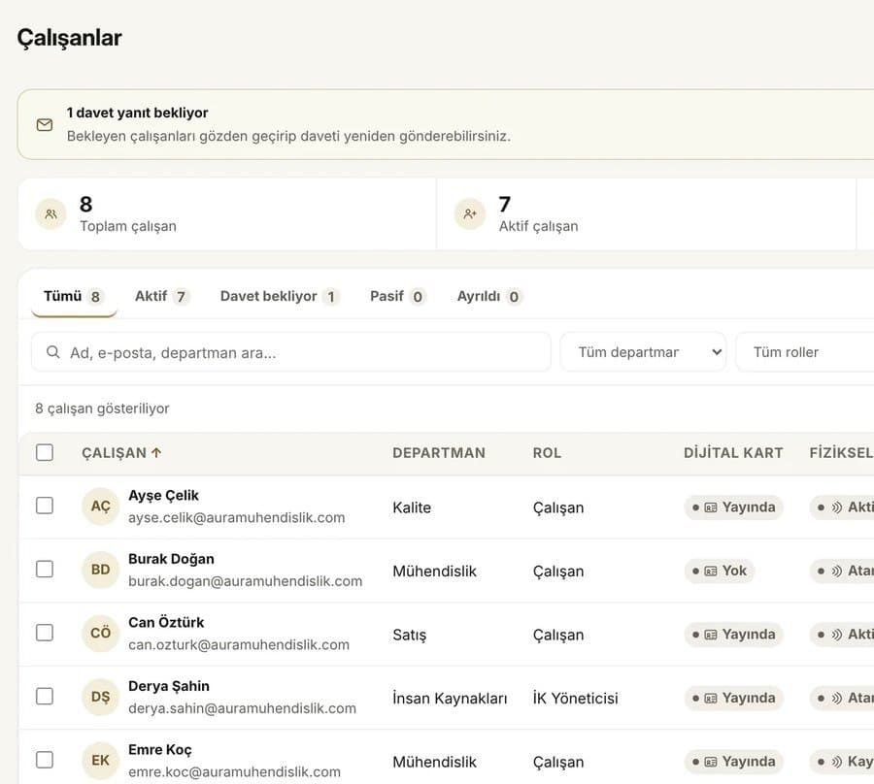
Task: Select Burak Doğan's row checkbox
Action: (45, 569)
